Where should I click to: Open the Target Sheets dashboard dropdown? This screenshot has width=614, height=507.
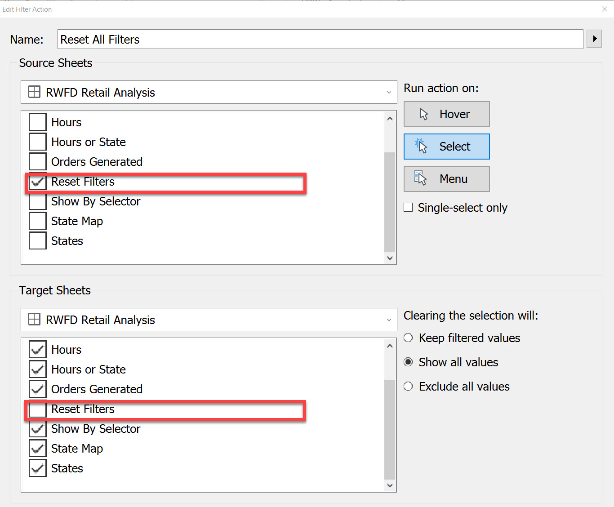388,320
